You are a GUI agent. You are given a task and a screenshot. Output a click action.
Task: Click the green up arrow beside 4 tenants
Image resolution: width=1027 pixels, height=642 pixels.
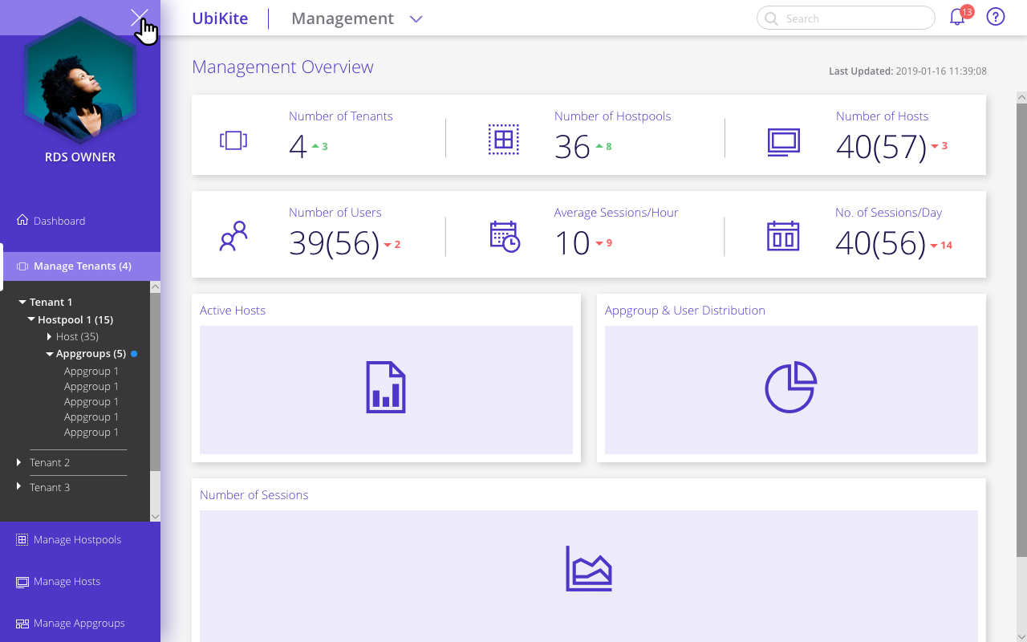(x=315, y=146)
